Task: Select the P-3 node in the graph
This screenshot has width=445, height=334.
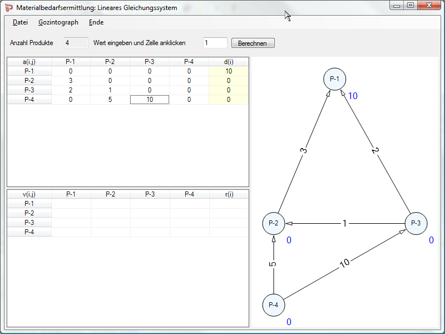Action: [x=416, y=223]
